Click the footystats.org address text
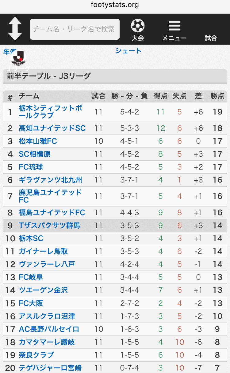Image resolution: width=230 pixels, height=373 pixels. (x=115, y=5)
